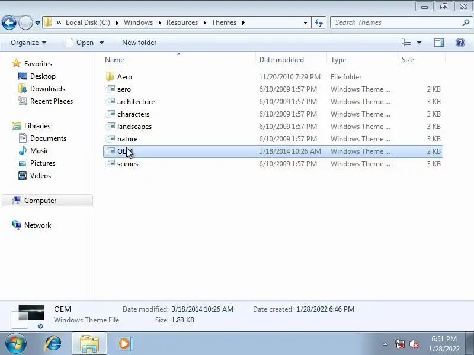This screenshot has height=355, width=474.
Task: Open the recent pages dropdown arrow
Action: pyautogui.click(x=37, y=23)
